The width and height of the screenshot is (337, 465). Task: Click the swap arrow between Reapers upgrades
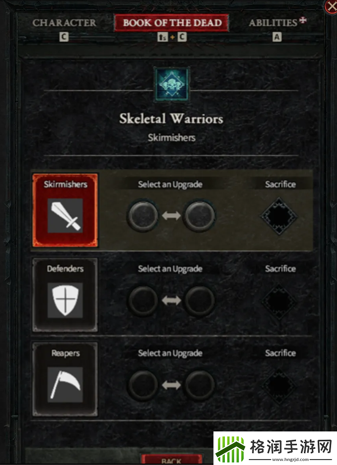tap(171, 385)
